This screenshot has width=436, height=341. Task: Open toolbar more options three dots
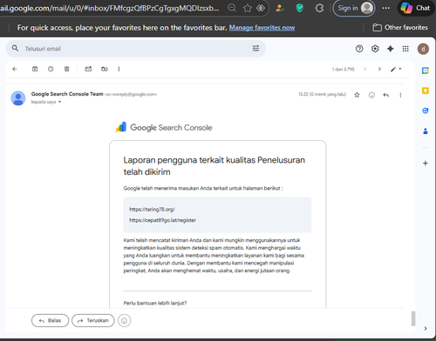point(119,69)
